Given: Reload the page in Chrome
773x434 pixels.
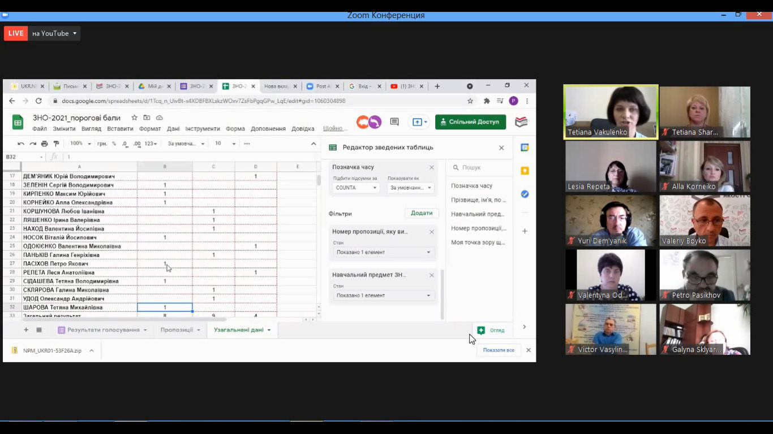Looking at the screenshot, I should (38, 101).
